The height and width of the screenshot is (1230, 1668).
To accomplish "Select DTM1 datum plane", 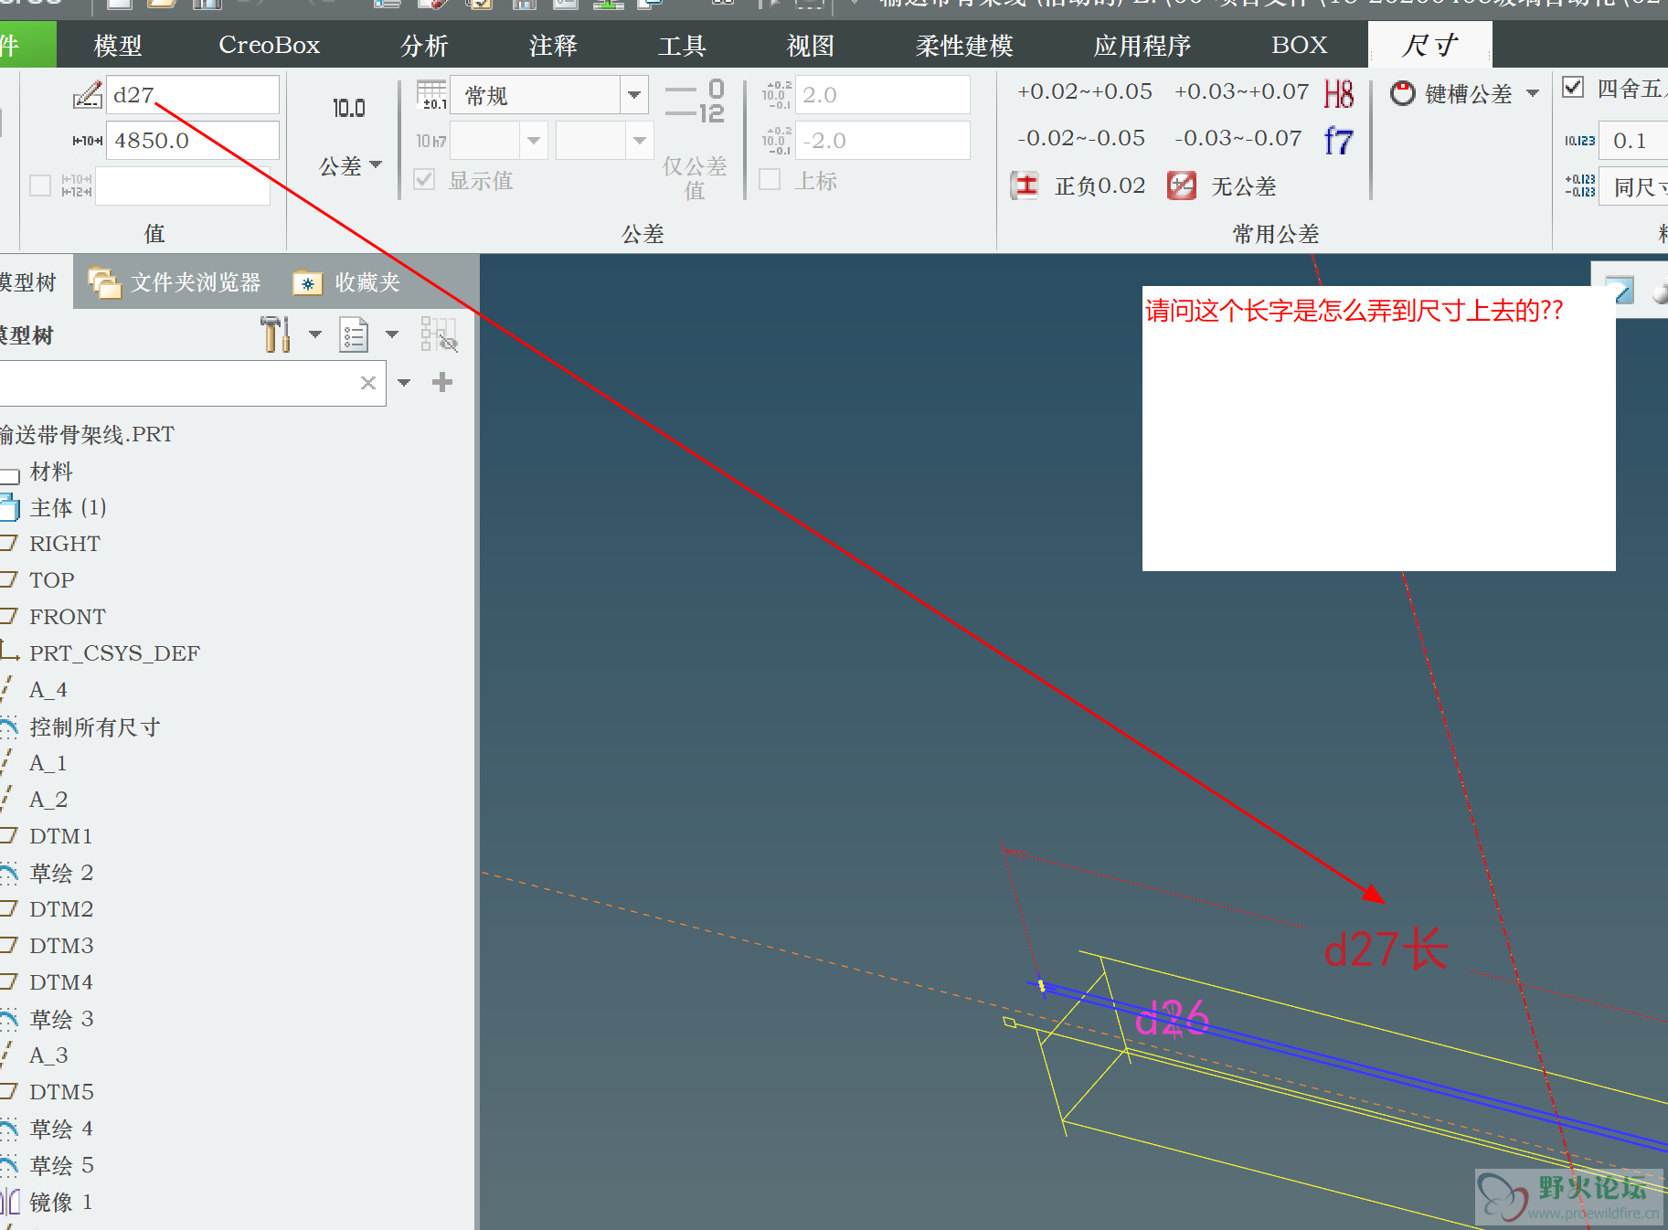I will point(61,836).
